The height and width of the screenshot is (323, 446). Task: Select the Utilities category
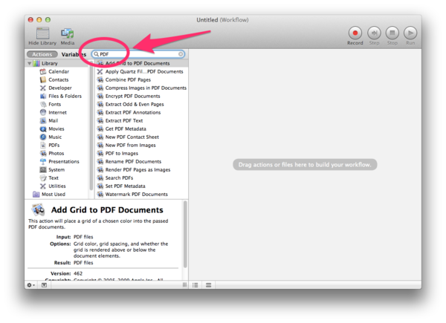click(57, 186)
